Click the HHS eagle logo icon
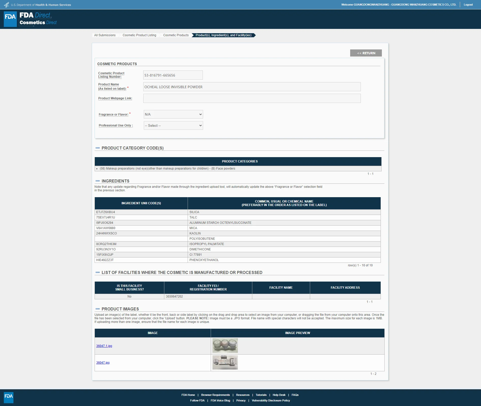 (x=7, y=5)
